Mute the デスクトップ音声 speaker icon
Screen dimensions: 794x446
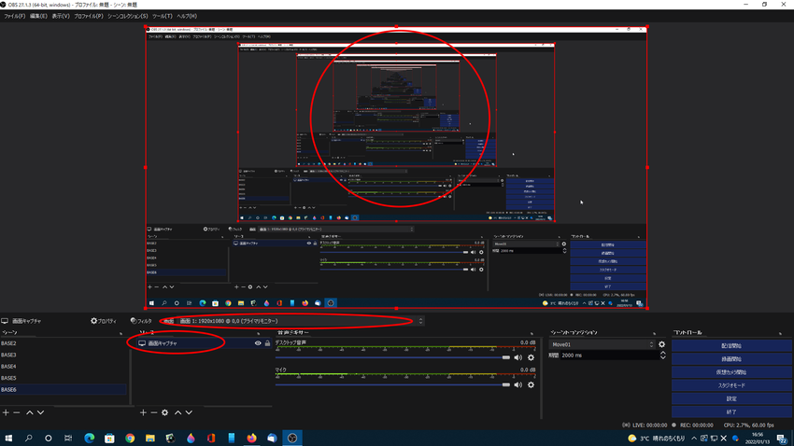pos(518,357)
